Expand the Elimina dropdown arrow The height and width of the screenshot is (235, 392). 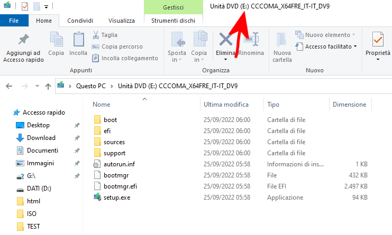225,59
